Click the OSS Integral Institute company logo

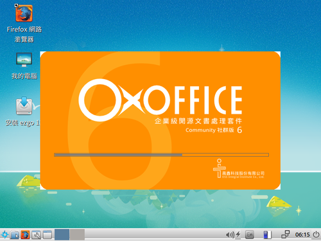pyautogui.click(x=239, y=168)
